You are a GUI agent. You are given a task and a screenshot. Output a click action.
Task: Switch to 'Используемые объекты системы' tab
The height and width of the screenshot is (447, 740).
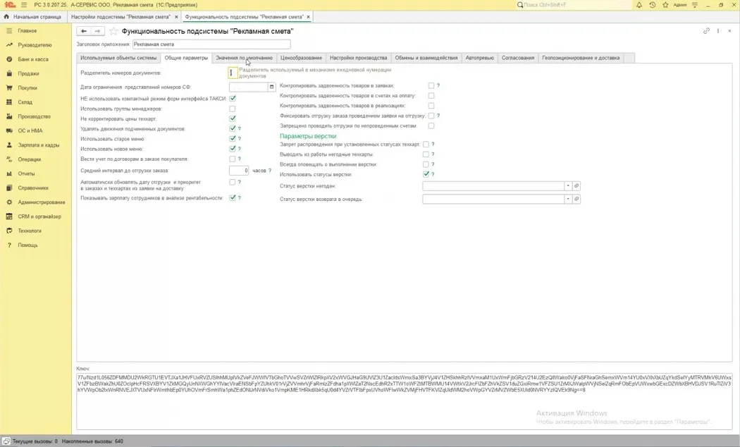coord(118,58)
